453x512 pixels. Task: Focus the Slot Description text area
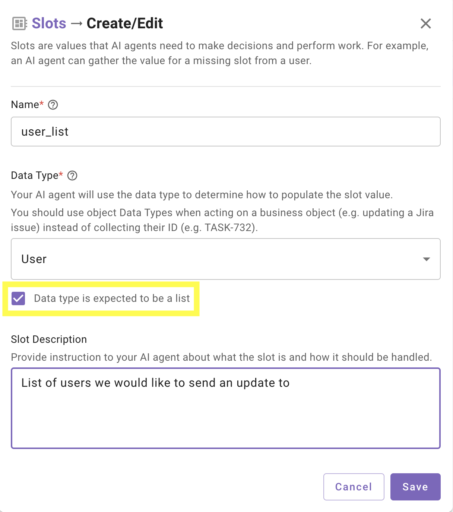click(226, 408)
